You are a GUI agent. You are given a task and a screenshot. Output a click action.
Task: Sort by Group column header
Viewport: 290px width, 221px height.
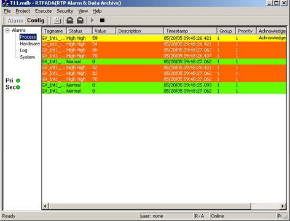tap(226, 31)
